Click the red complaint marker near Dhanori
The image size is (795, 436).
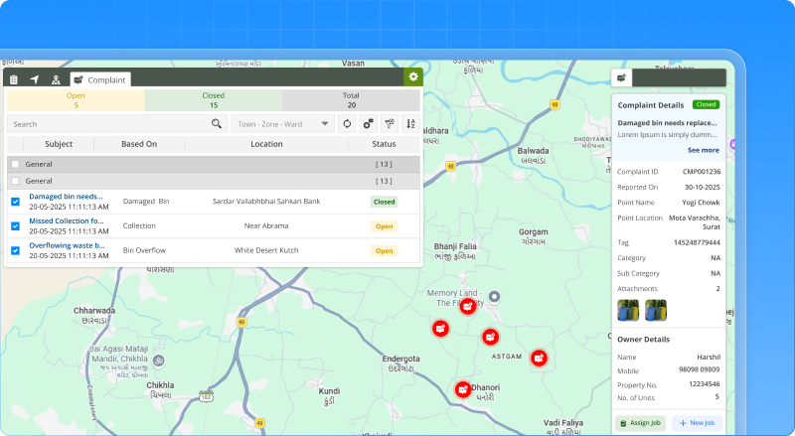coord(463,389)
